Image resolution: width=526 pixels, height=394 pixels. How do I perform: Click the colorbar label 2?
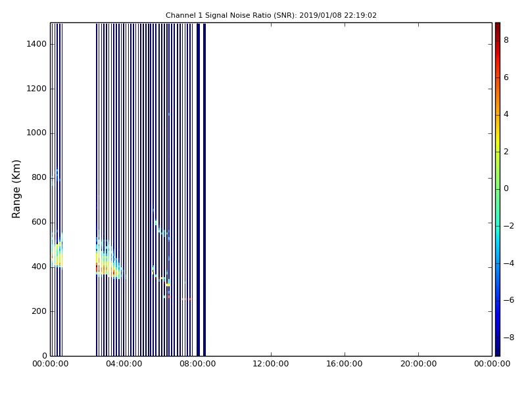tap(506, 152)
